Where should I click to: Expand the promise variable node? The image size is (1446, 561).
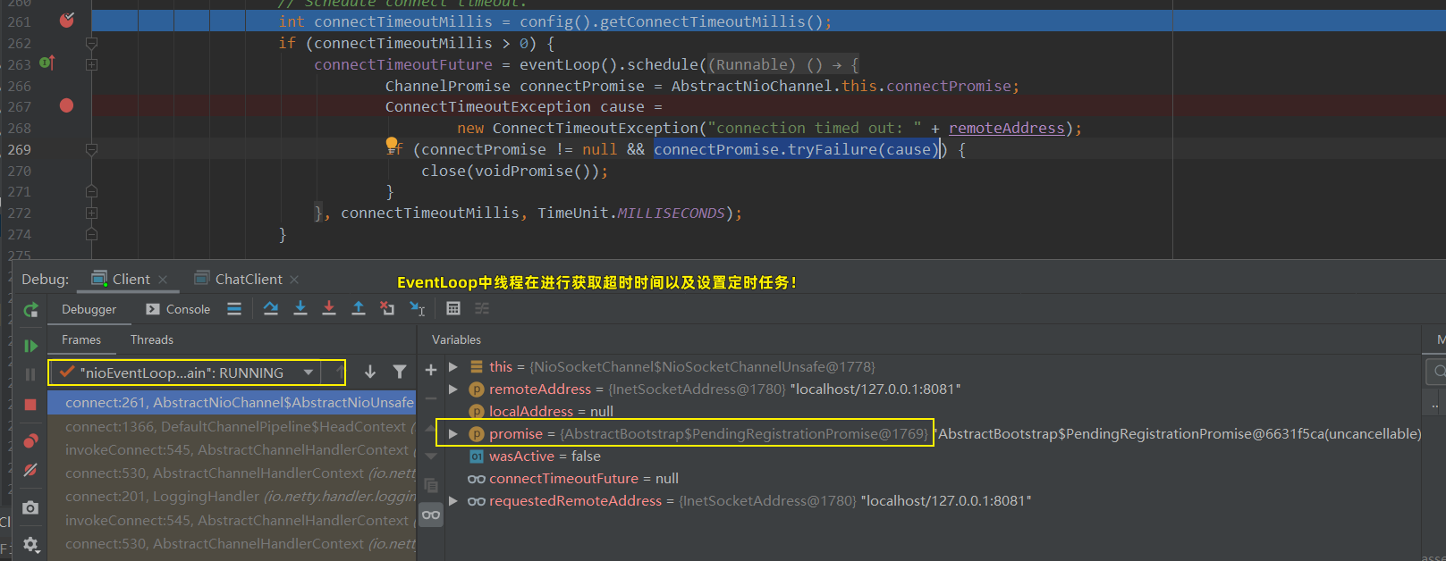[453, 434]
